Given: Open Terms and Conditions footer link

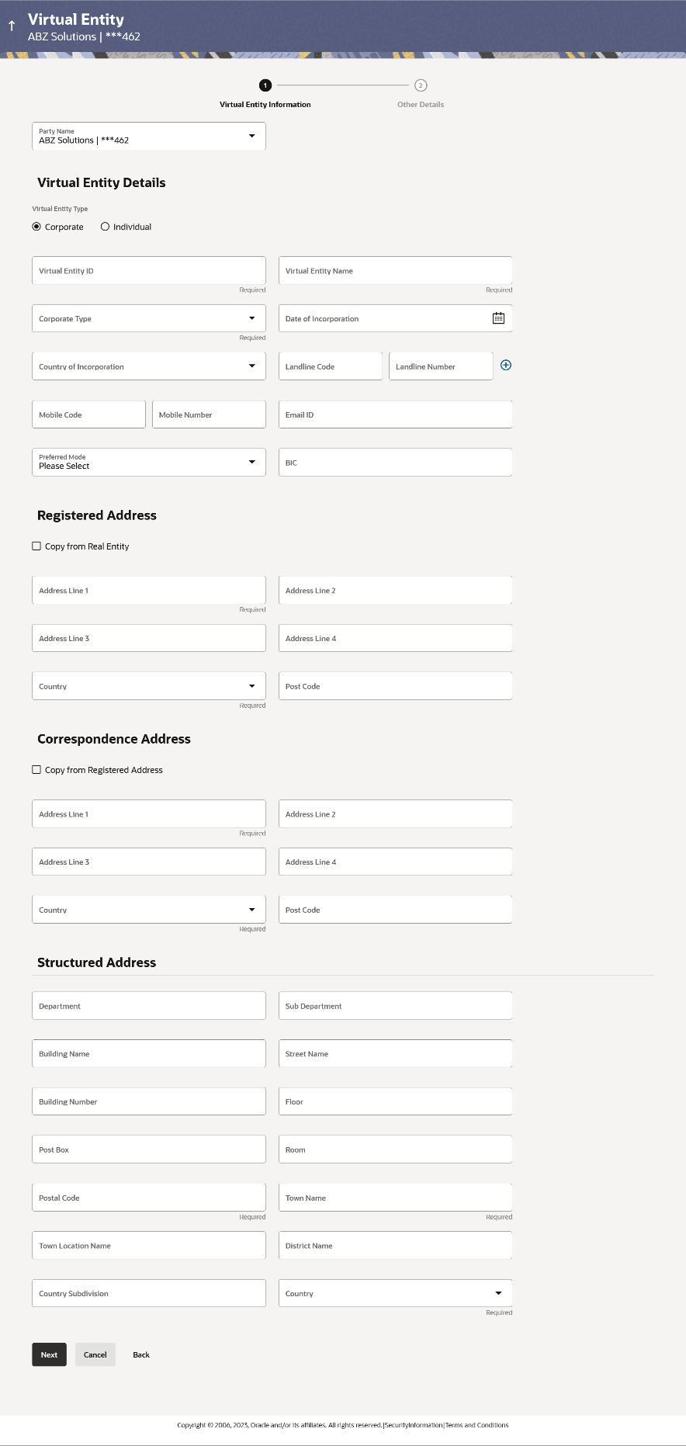Looking at the screenshot, I should point(476,1425).
